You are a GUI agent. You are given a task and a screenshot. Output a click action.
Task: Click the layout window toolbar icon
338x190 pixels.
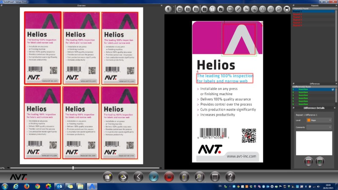click(246, 9)
